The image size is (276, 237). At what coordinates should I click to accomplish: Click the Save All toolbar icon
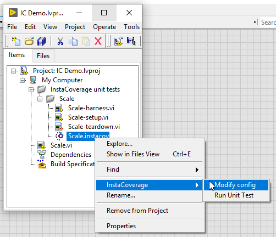(42, 41)
